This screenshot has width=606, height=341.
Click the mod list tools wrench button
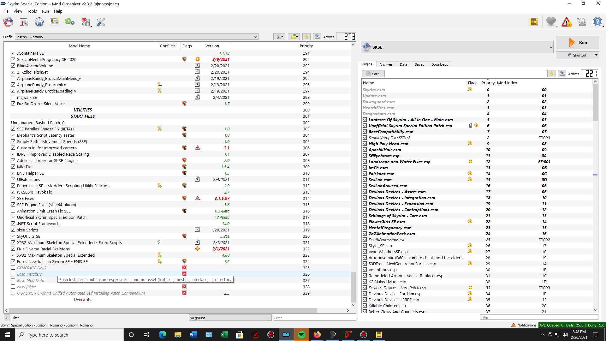coord(279,37)
